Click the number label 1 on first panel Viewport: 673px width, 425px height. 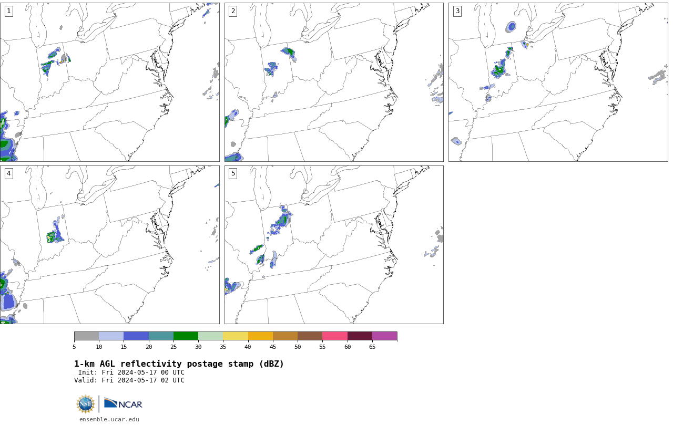(8, 11)
